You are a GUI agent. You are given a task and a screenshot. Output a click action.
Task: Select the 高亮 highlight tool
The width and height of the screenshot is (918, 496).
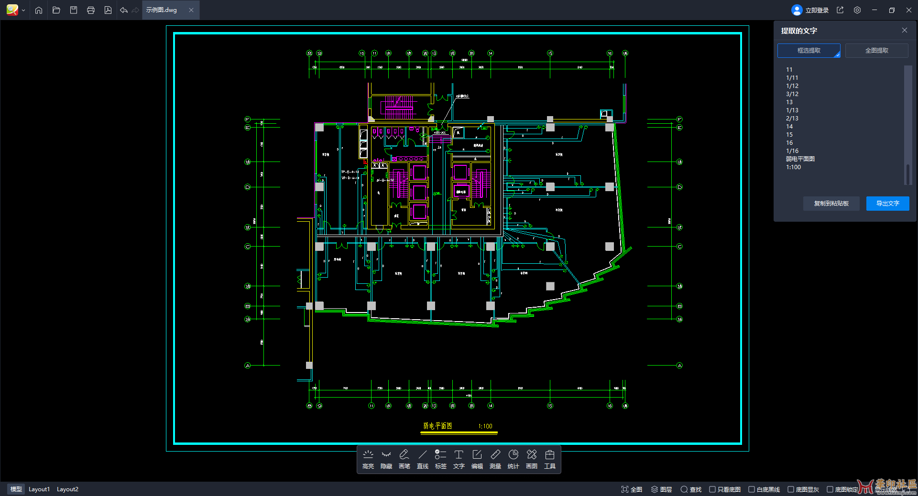[x=368, y=459]
